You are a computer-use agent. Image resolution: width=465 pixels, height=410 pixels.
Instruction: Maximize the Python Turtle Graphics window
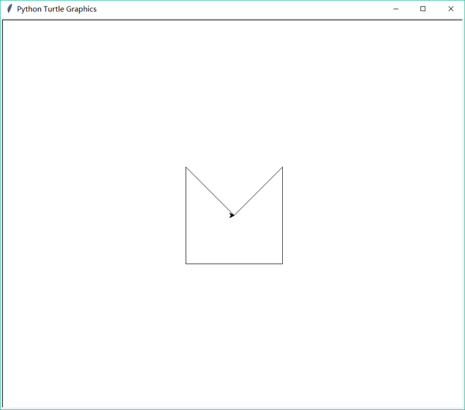(x=423, y=9)
